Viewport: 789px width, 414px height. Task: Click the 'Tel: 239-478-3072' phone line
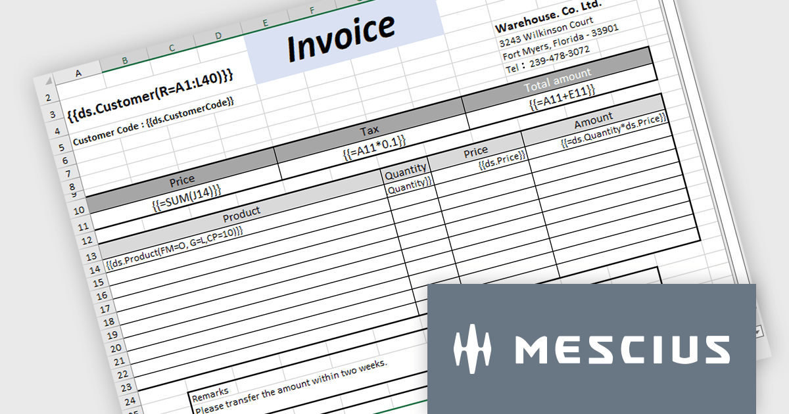click(x=548, y=59)
